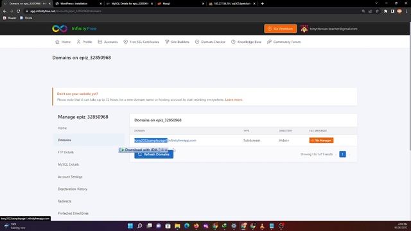Open the Community Forum link

(284, 42)
